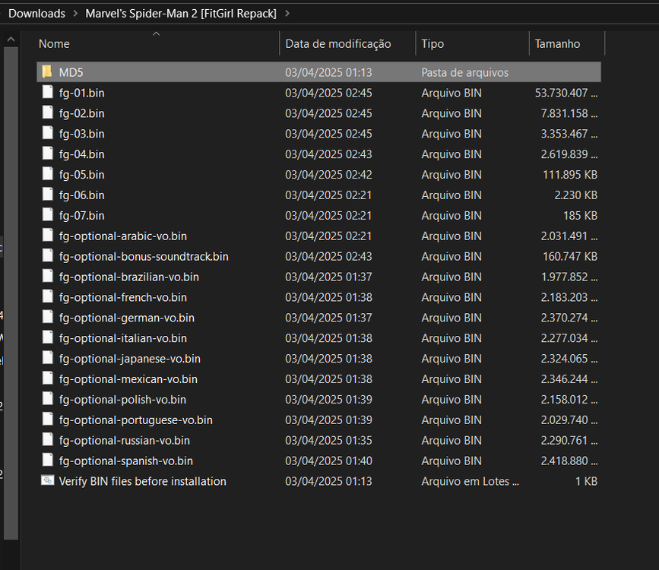Select the fg-optional-german-vo.bin file name

[126, 318]
